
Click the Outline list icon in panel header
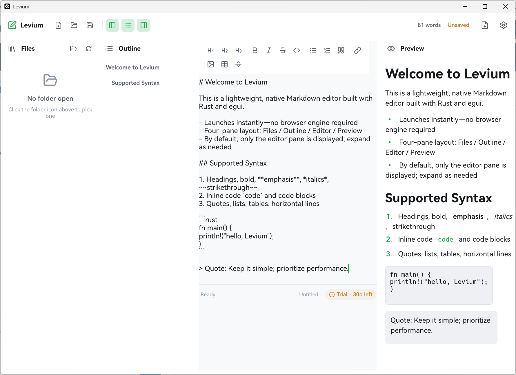(x=109, y=49)
